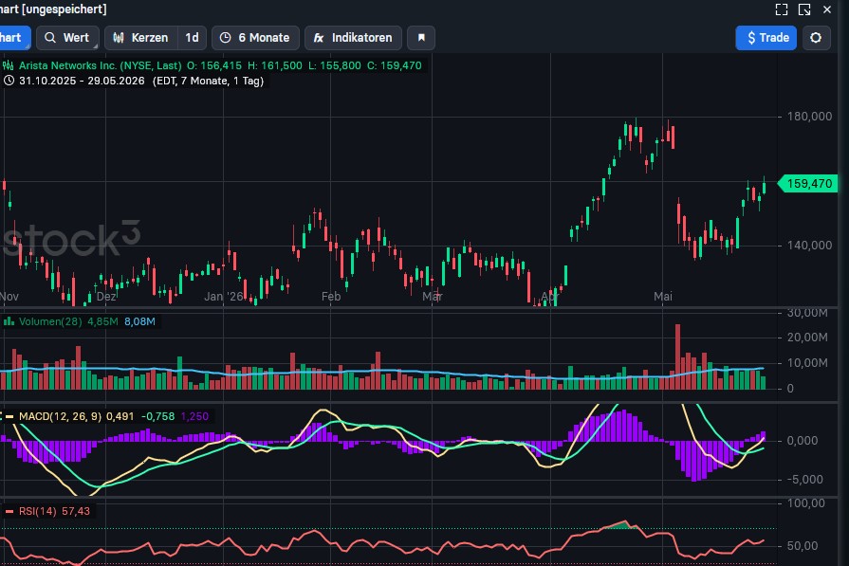Click the 20,00M volume axis label

click(806, 338)
